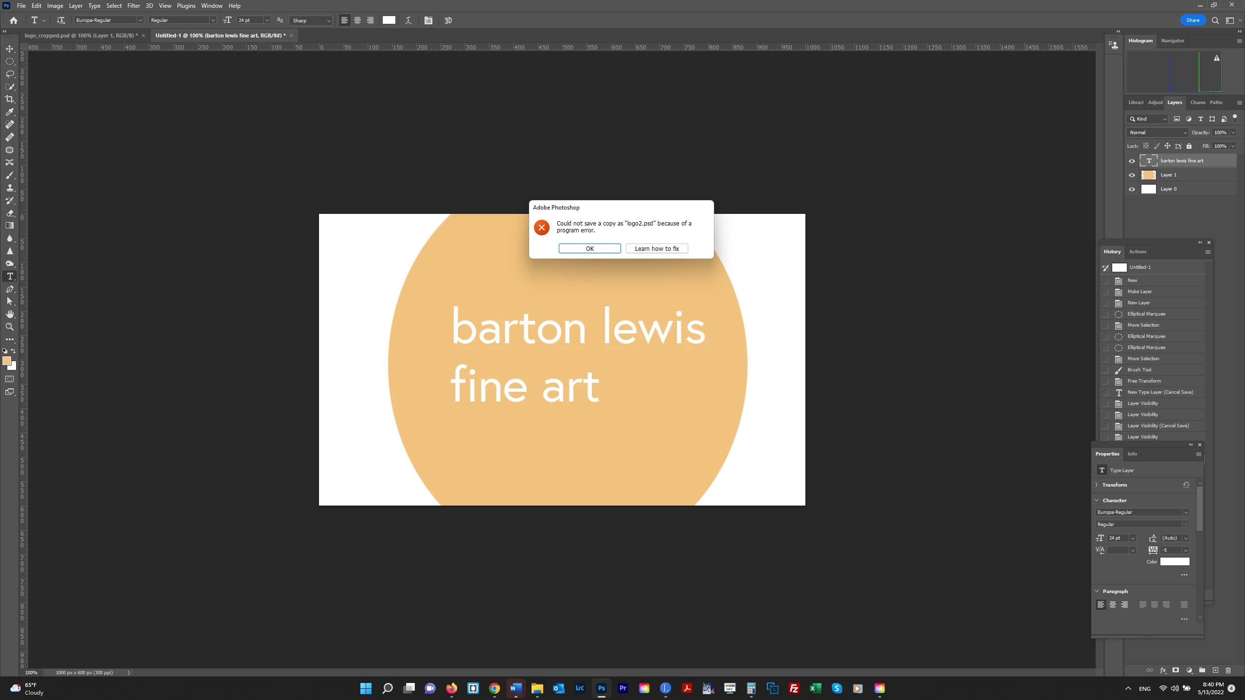The image size is (1245, 700).
Task: Open Photoshop search magnifier icon
Action: coord(1215,20)
